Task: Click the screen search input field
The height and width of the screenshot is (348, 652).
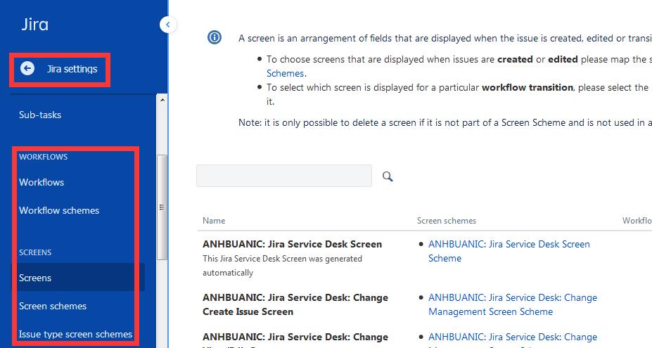Action: pyautogui.click(x=284, y=176)
